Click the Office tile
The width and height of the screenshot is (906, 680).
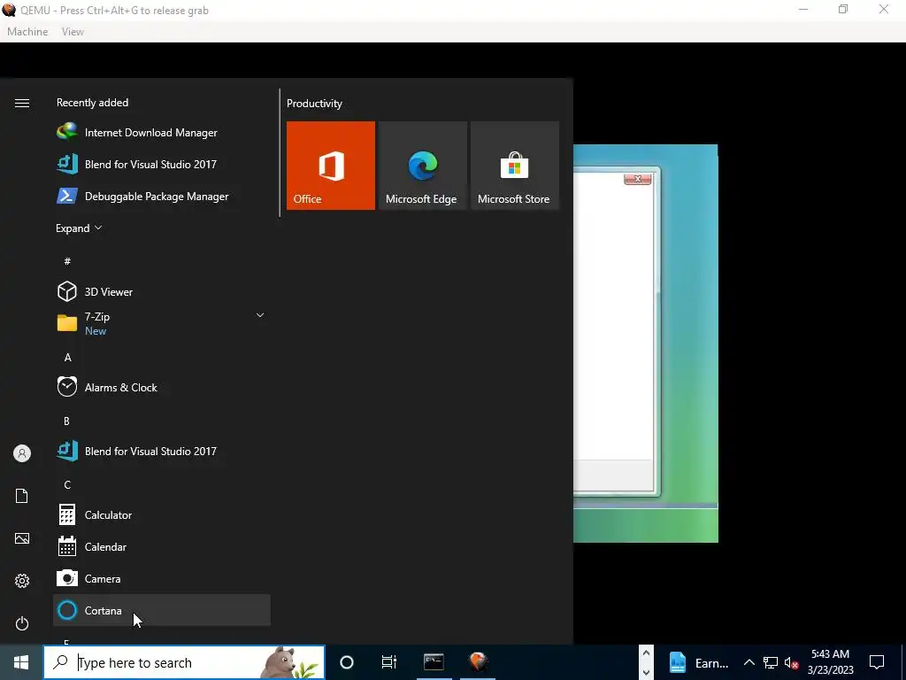point(331,166)
